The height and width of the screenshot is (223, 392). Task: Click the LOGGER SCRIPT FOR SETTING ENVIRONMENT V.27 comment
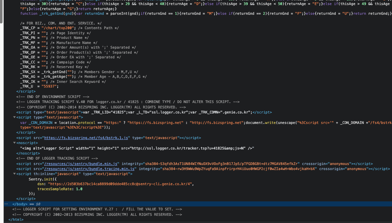tap(97, 209)
